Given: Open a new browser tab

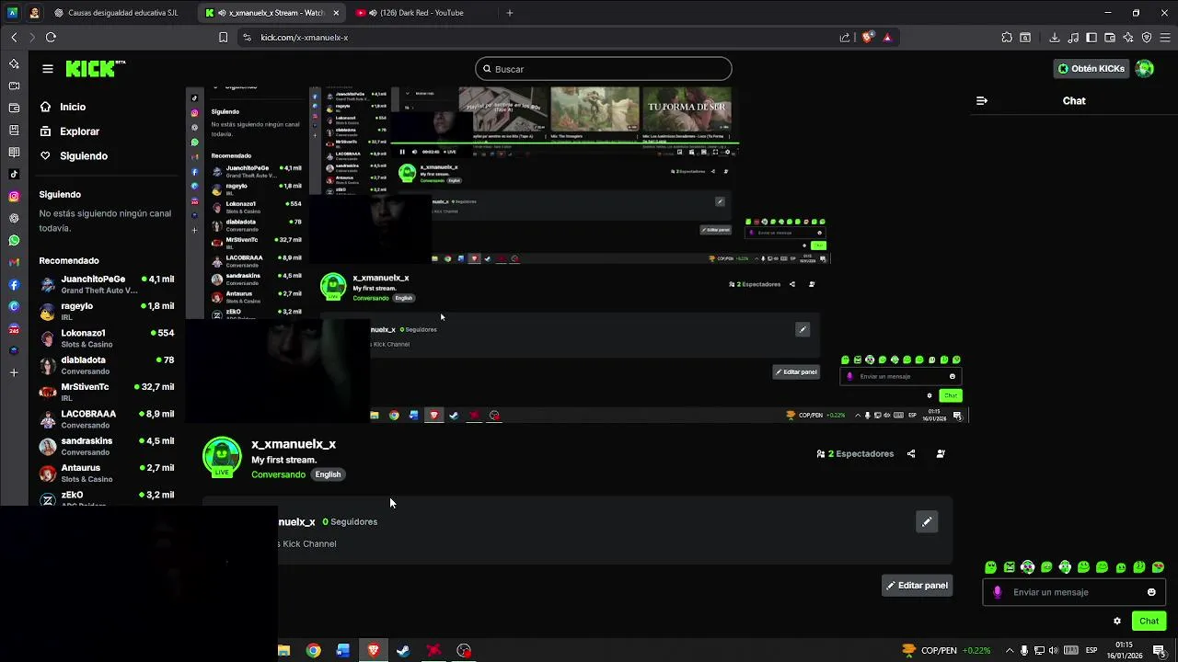Looking at the screenshot, I should pyautogui.click(x=510, y=13).
